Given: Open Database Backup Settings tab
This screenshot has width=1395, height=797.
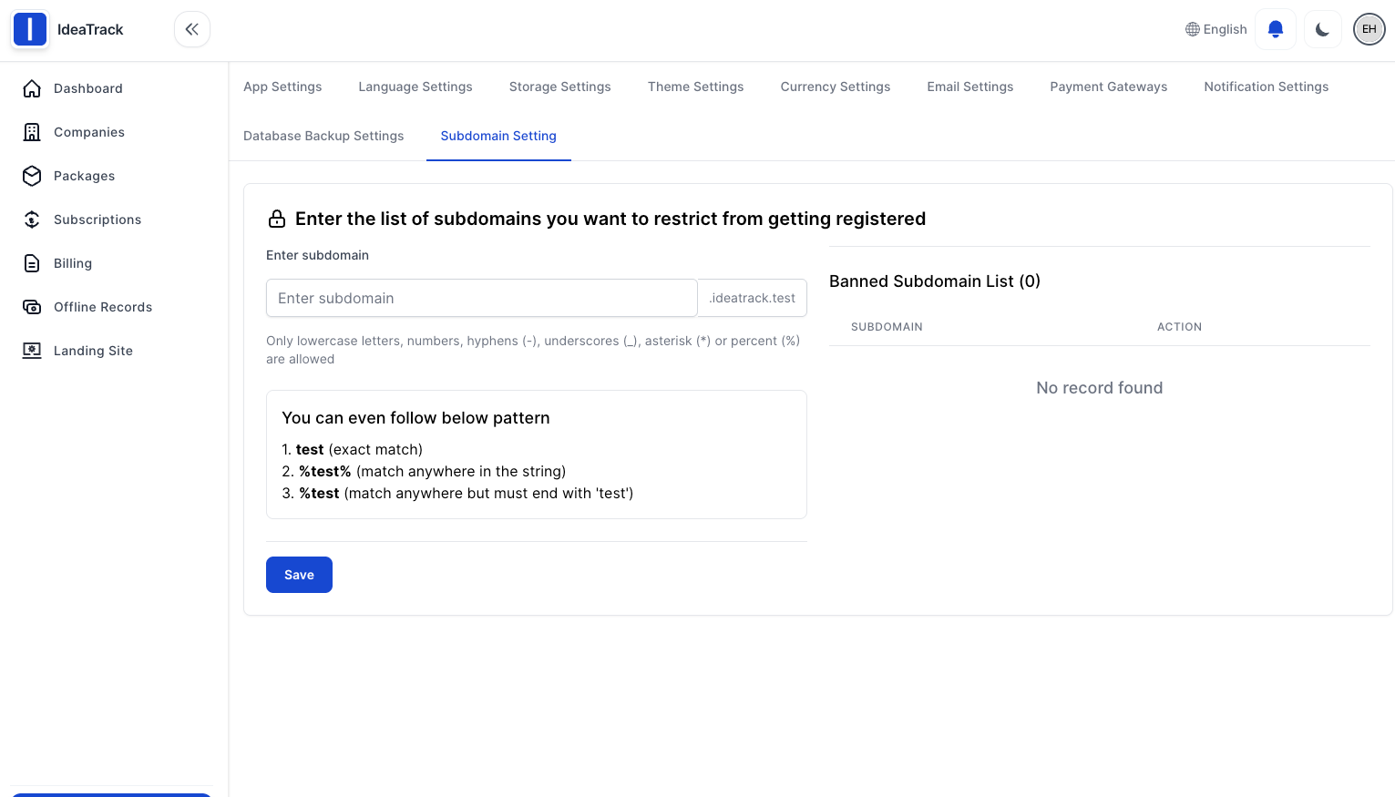Looking at the screenshot, I should pos(323,136).
